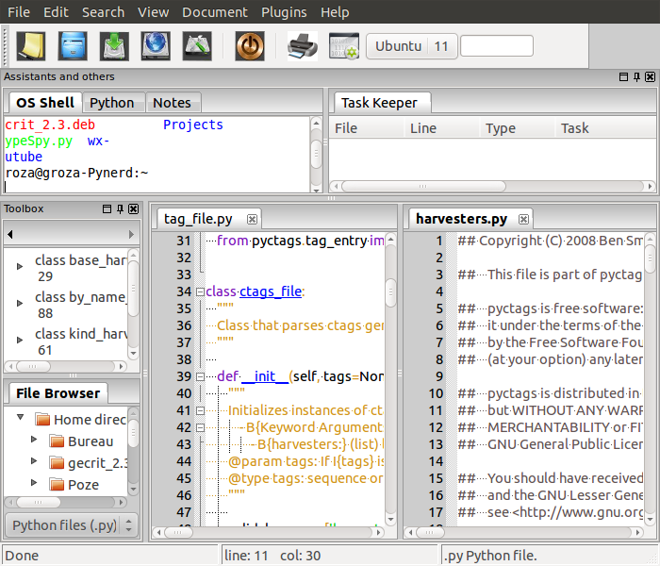Switch to the Python assistant tab

coord(112,103)
